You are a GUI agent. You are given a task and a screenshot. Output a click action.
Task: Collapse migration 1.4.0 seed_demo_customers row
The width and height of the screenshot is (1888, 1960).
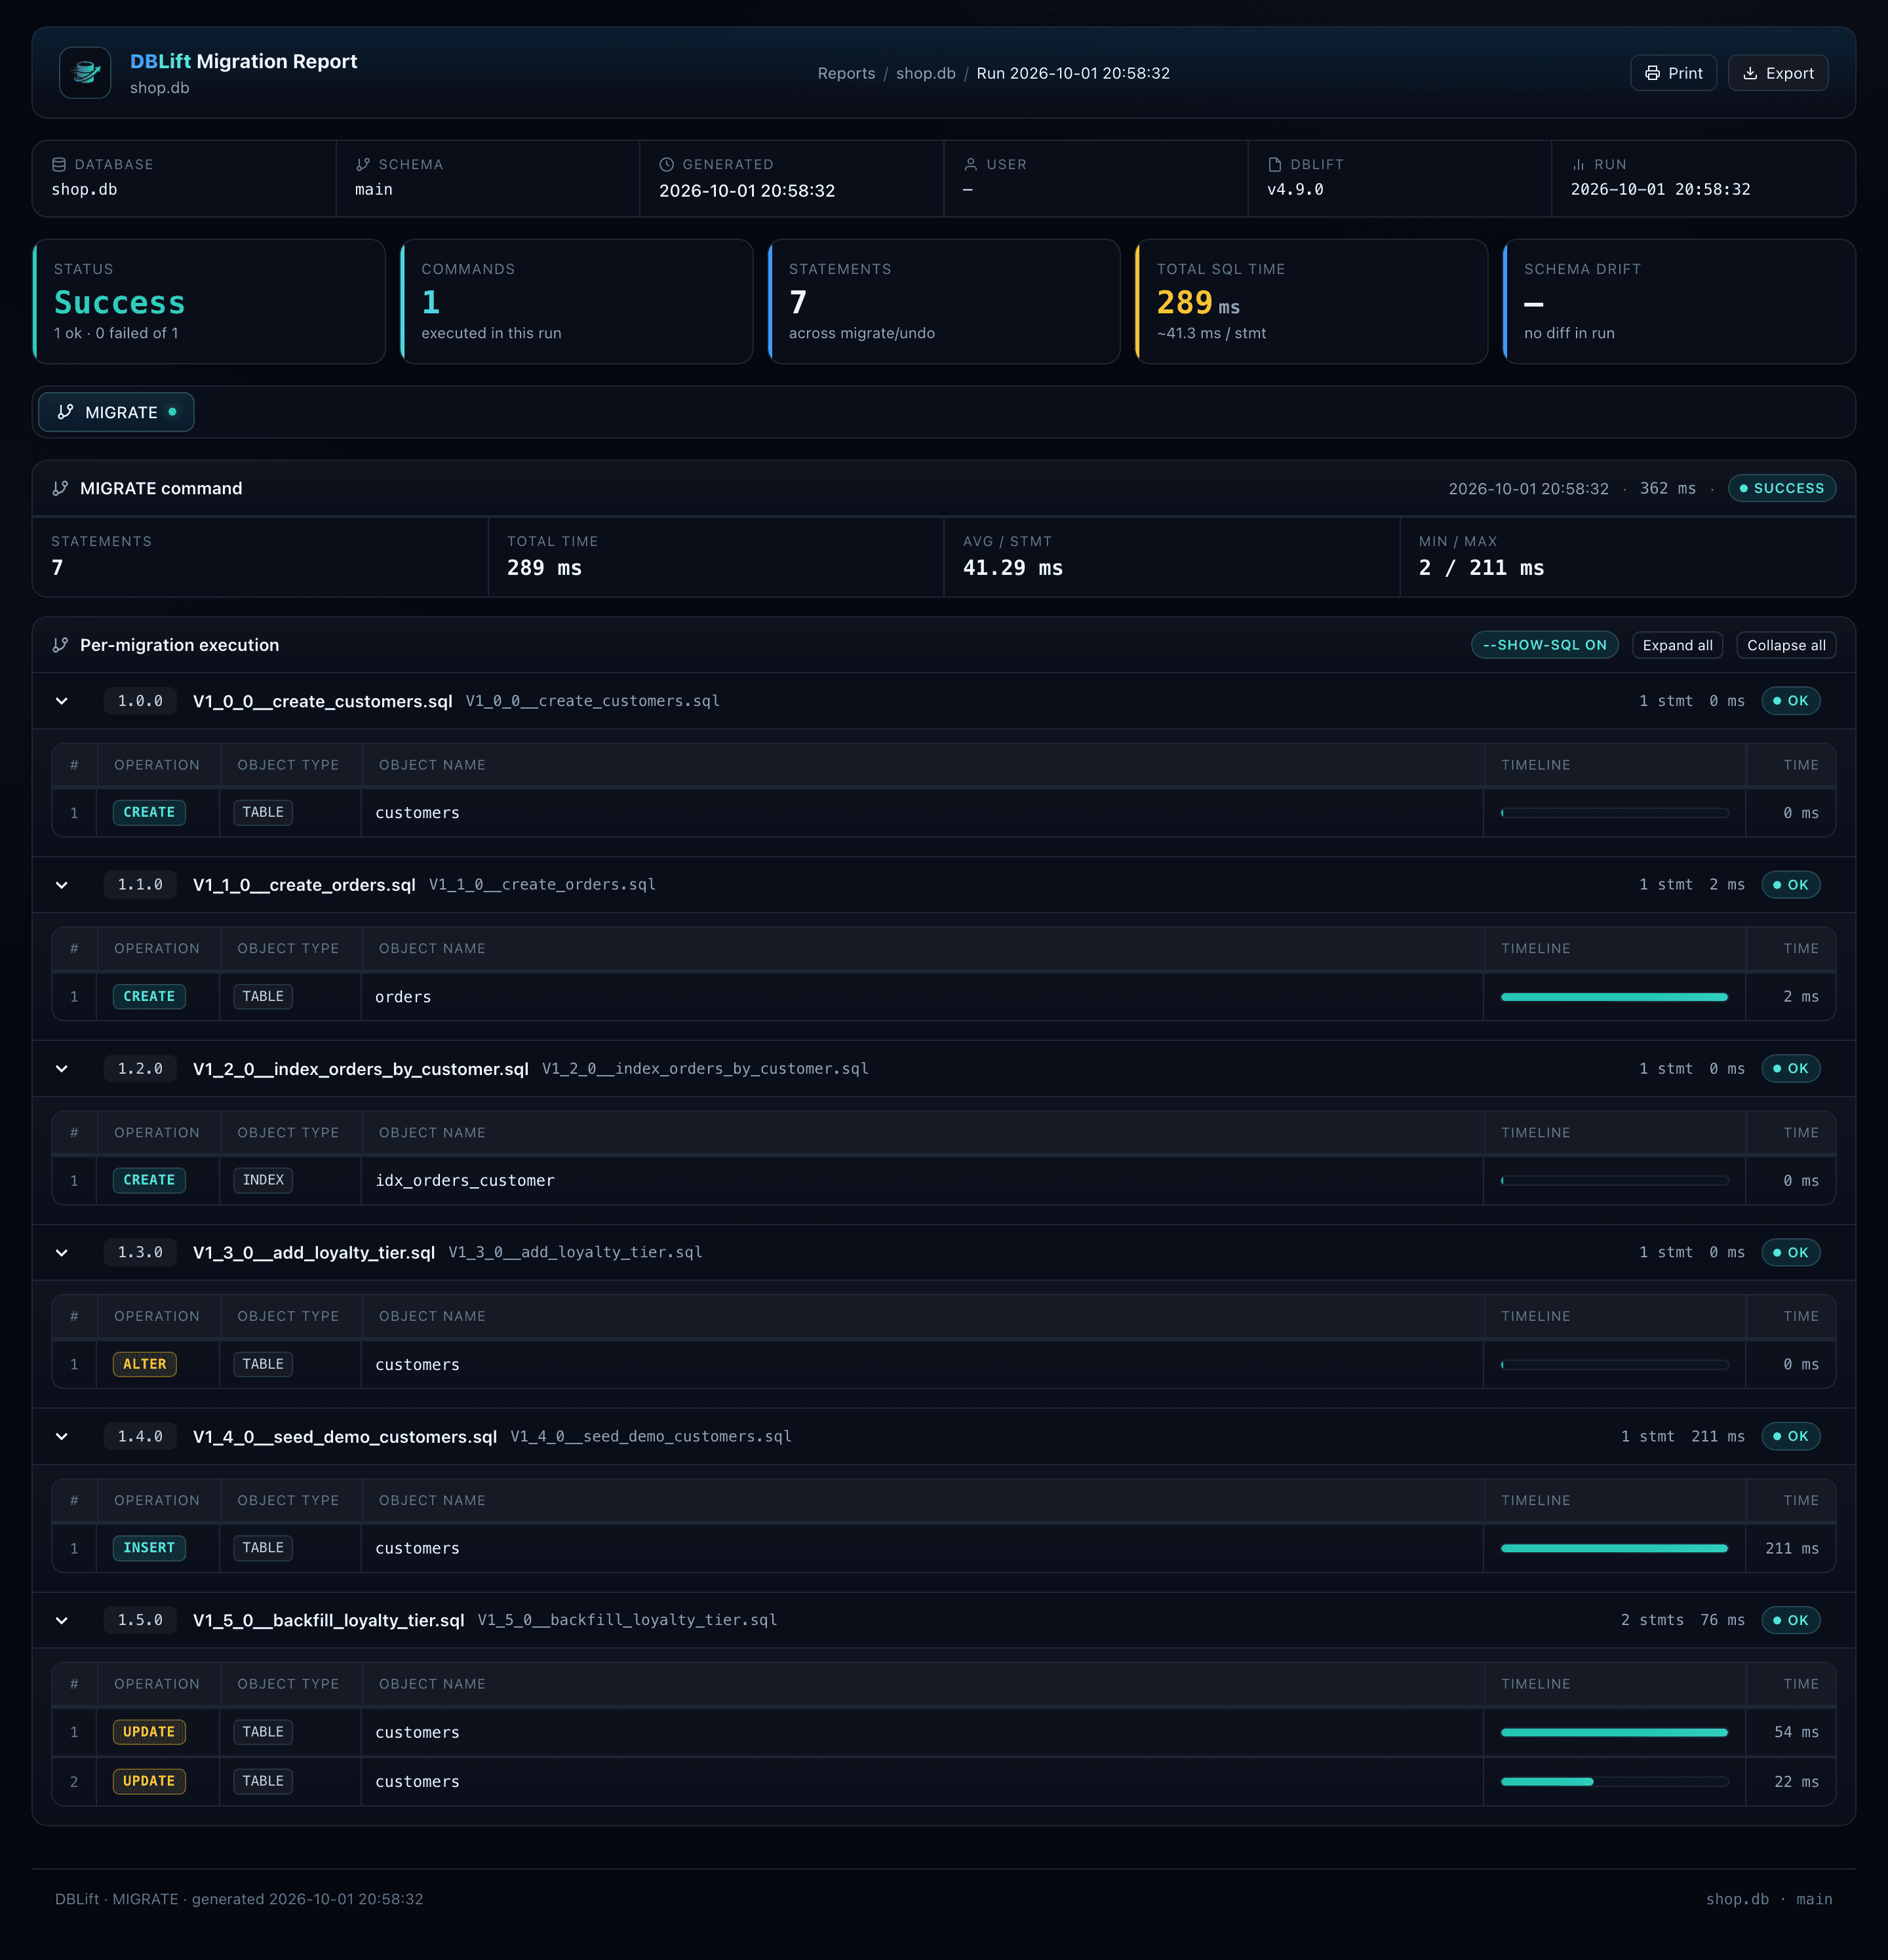click(x=62, y=1437)
